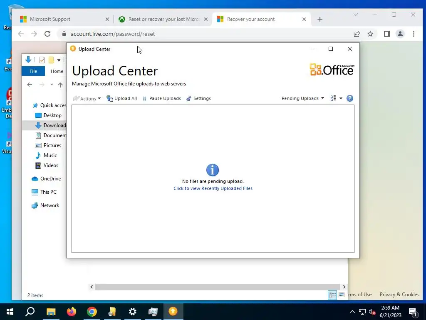Viewport: 426px width, 320px height.
Task: Click the Chrome back arrow
Action: point(21,34)
